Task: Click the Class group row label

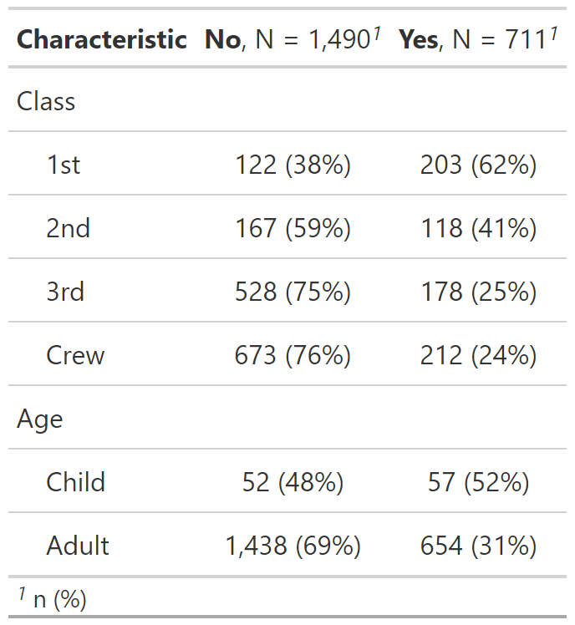Action: click(x=46, y=102)
